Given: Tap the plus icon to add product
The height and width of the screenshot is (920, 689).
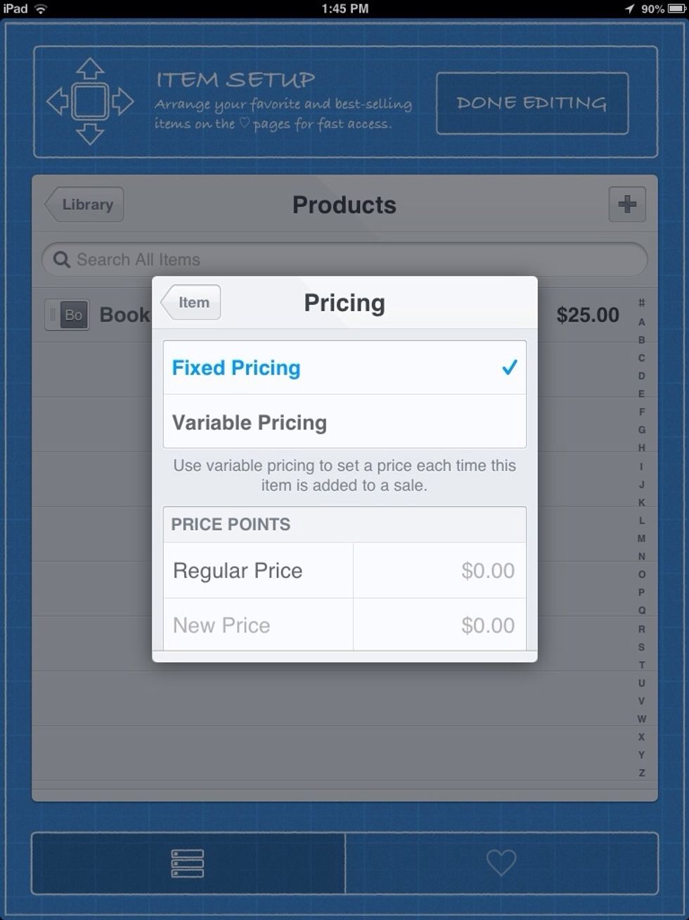Looking at the screenshot, I should point(626,205).
